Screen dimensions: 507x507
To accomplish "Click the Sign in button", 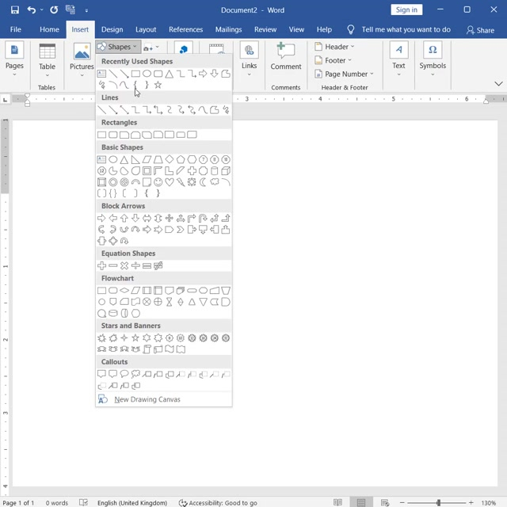I will click(x=406, y=10).
